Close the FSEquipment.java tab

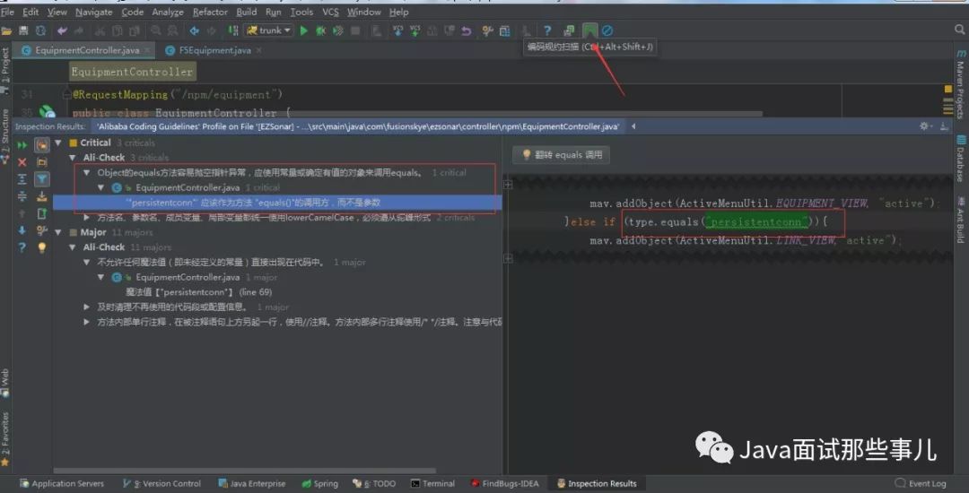click(x=259, y=50)
